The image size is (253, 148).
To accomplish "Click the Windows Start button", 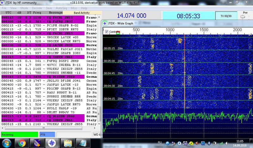I will (6, 143).
